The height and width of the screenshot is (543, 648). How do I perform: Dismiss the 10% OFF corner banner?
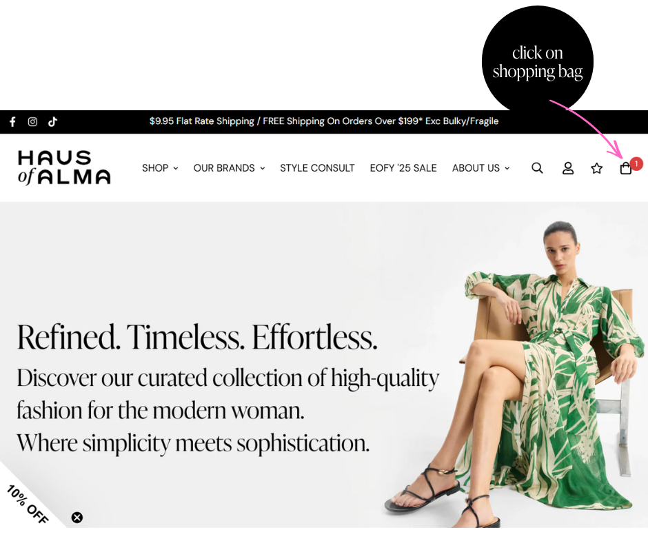click(77, 518)
